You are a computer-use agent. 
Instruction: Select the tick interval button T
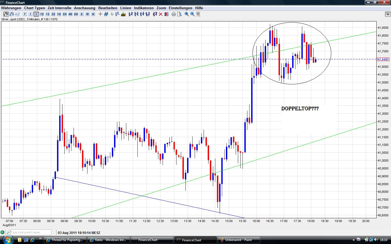click(25, 14)
